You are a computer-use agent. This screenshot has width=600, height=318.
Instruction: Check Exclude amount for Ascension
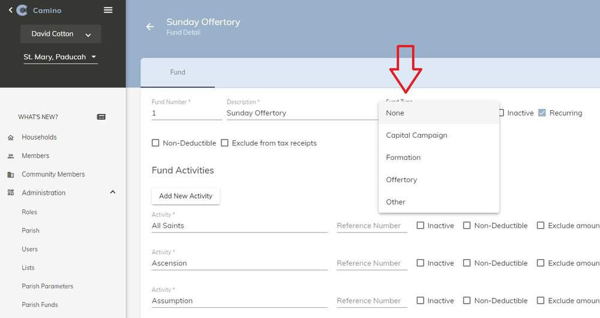(541, 263)
